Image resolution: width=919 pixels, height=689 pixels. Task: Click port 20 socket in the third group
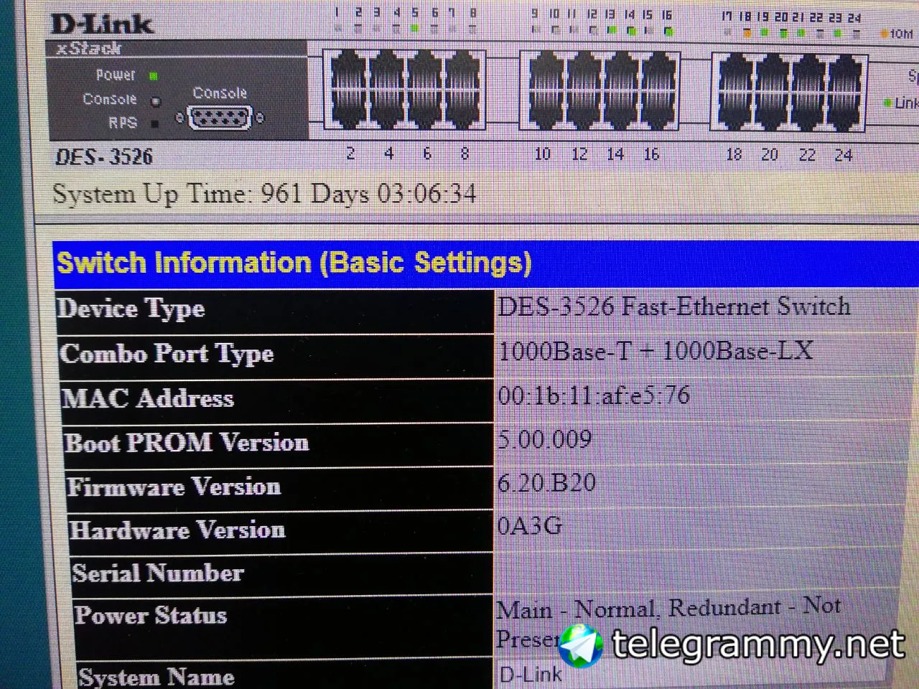point(773,111)
